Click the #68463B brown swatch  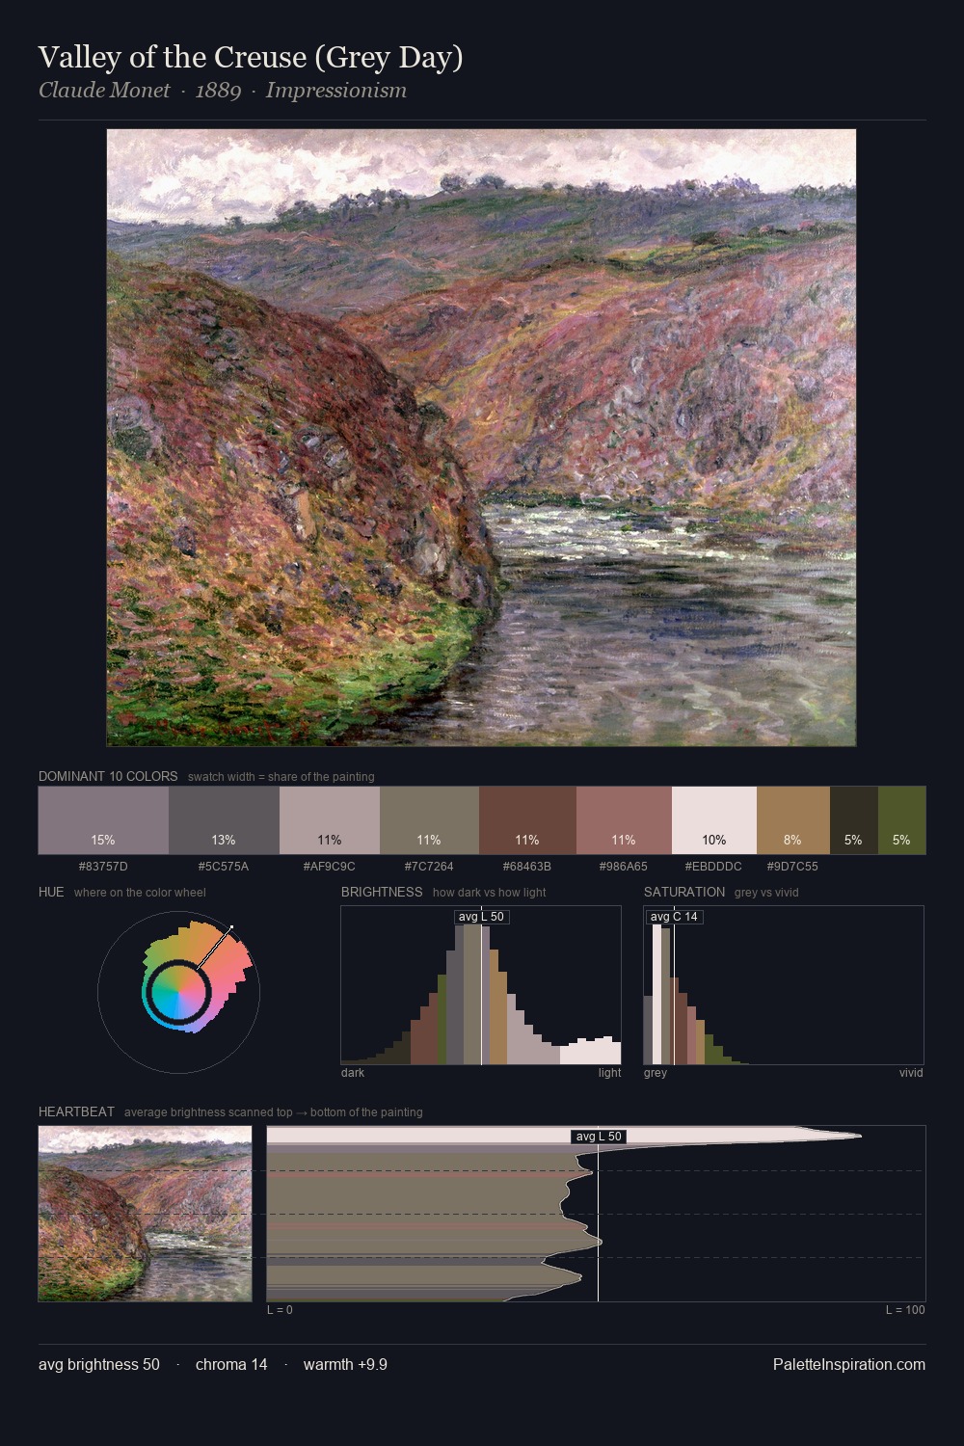pos(527,820)
